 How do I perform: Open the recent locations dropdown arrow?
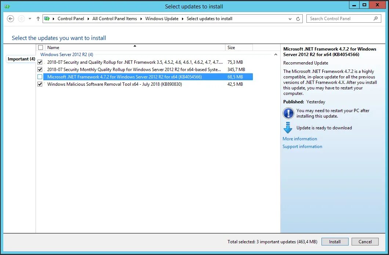point(30,19)
